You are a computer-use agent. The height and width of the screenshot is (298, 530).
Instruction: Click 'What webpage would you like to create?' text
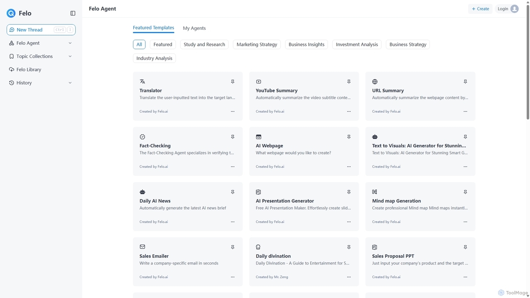294,153
